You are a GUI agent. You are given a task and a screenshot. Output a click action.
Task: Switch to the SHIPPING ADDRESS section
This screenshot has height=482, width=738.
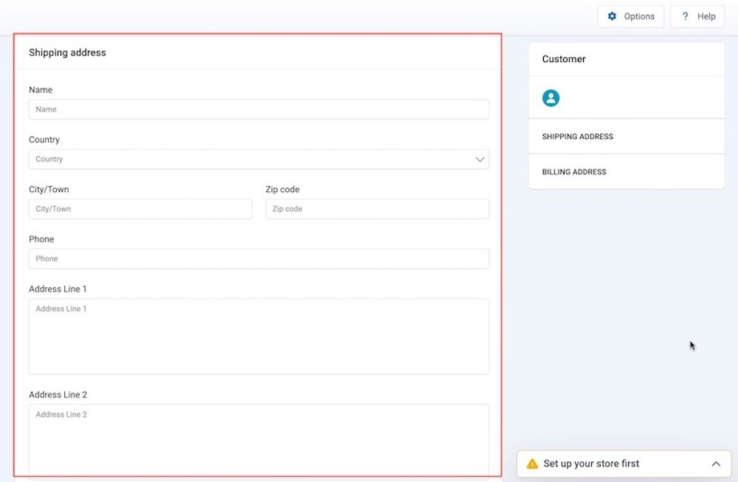pyautogui.click(x=577, y=137)
